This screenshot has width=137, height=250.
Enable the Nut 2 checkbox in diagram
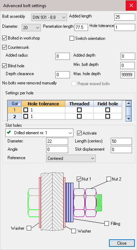[x=109, y=179]
